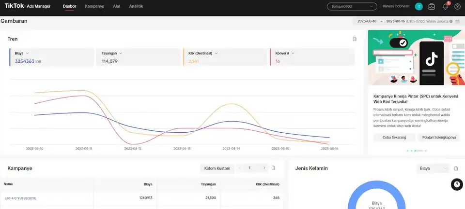The image size is (465, 209).
Task: Export the Kampanye table via document icon
Action: [x=273, y=168]
